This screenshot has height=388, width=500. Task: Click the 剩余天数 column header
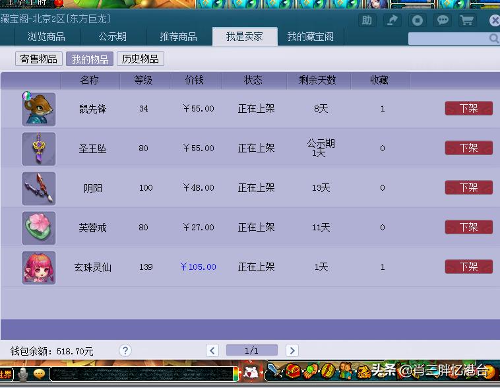(317, 80)
